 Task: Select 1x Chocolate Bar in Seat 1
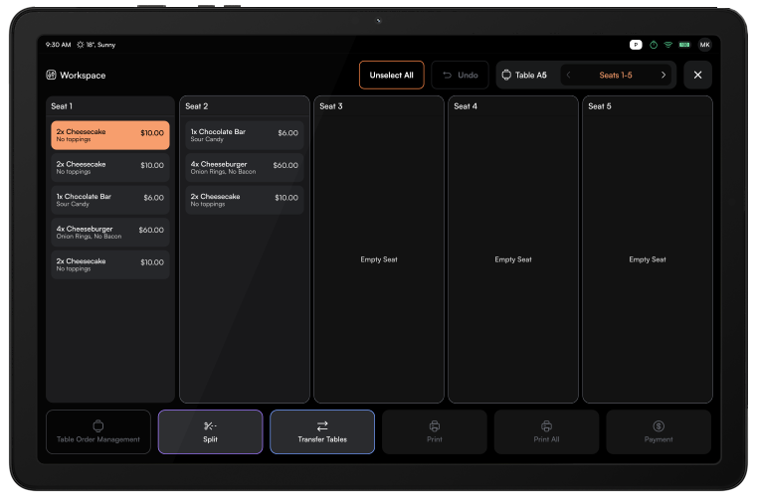[x=110, y=200]
